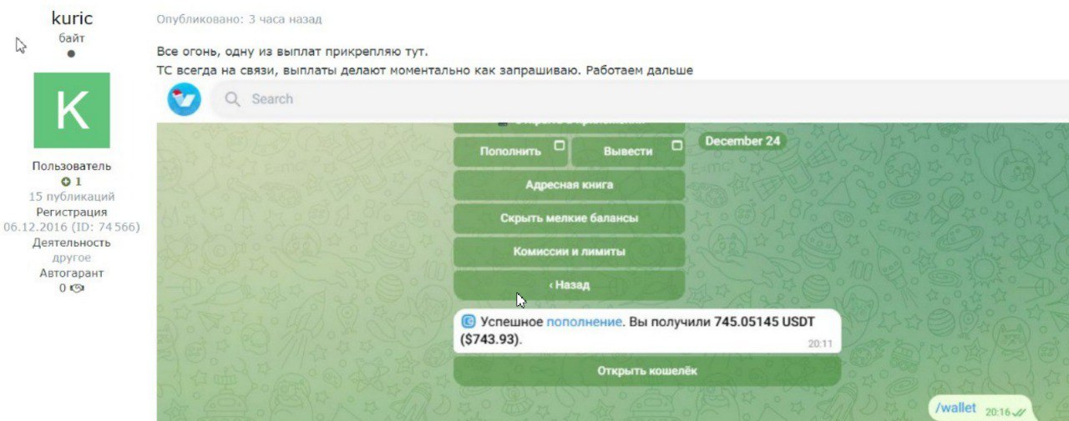Image resolution: width=1069 pixels, height=421 pixels.
Task: Click the 15 публикаций text
Action: tap(72, 197)
